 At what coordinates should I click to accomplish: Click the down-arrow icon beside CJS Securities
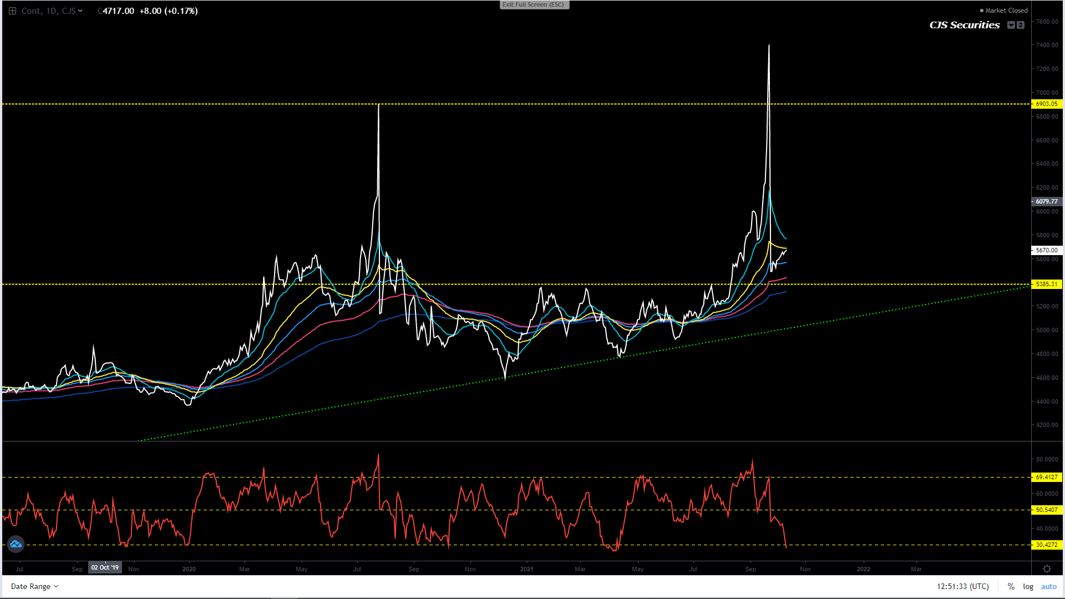pos(1011,25)
